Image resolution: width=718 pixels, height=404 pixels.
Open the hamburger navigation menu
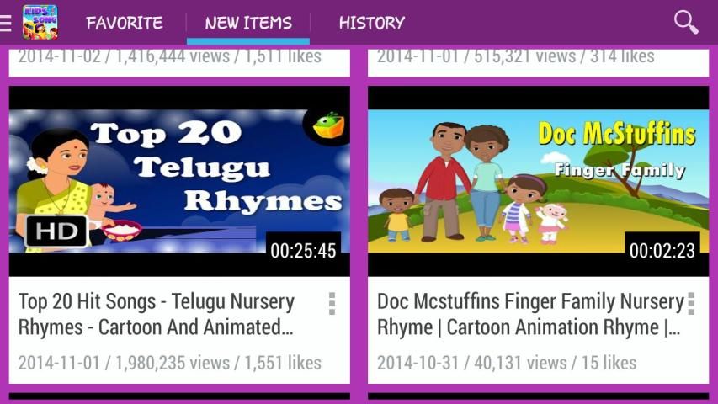pos(5,23)
